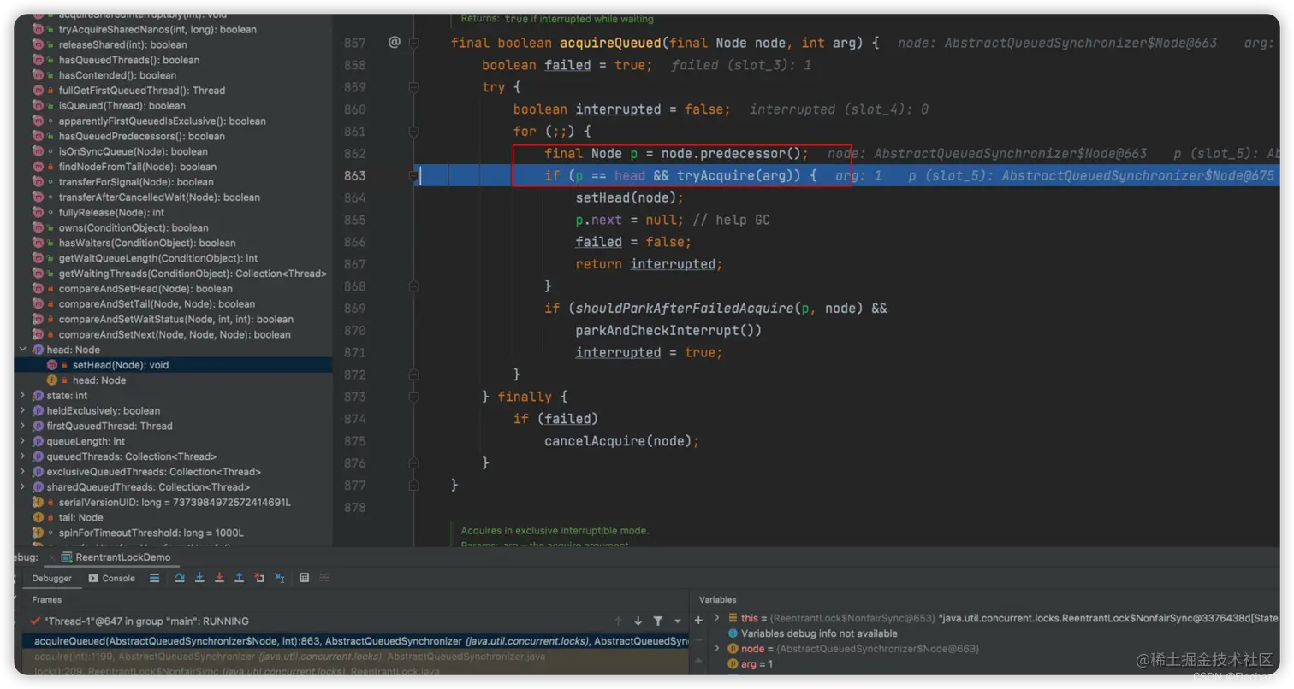Select compareAndSetTail(Node, Node) method
Image resolution: width=1294 pixels, height=689 pixels.
tap(157, 304)
